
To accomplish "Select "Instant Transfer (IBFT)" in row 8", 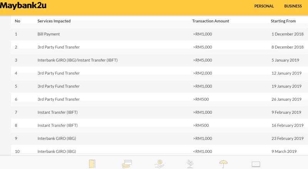I will coord(57,125).
